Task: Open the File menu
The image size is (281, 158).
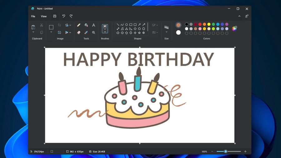Action: 33,16
